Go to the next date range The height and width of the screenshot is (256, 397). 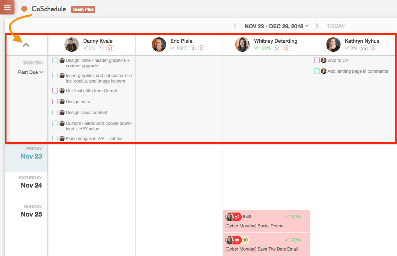tap(317, 26)
